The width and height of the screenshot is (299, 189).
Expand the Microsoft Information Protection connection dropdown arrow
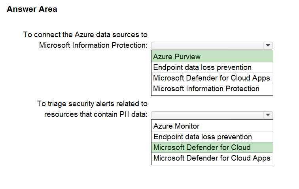pyautogui.click(x=268, y=45)
